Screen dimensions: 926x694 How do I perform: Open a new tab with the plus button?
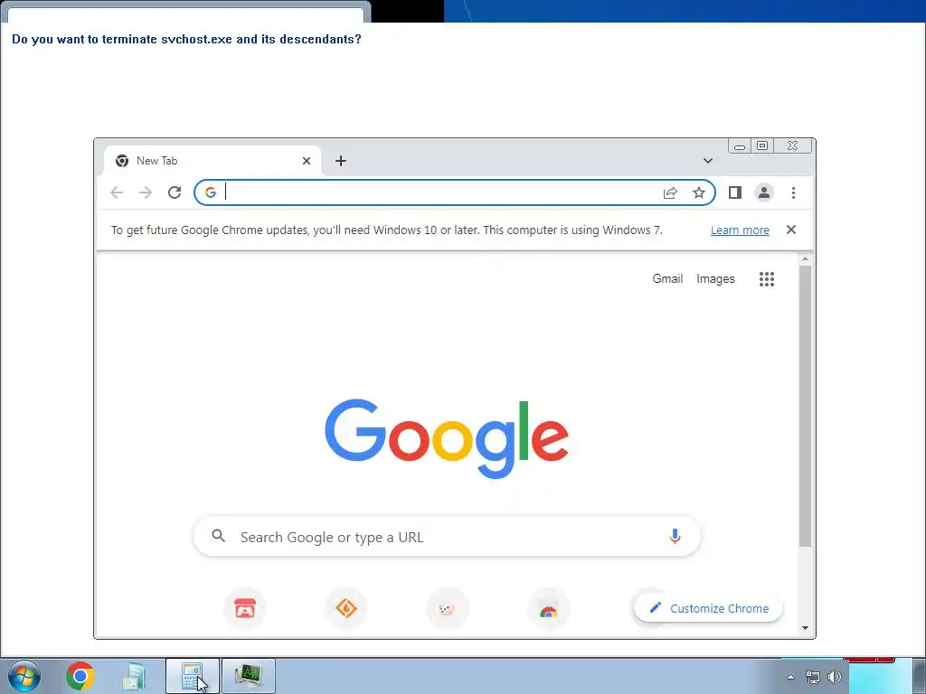pos(341,161)
